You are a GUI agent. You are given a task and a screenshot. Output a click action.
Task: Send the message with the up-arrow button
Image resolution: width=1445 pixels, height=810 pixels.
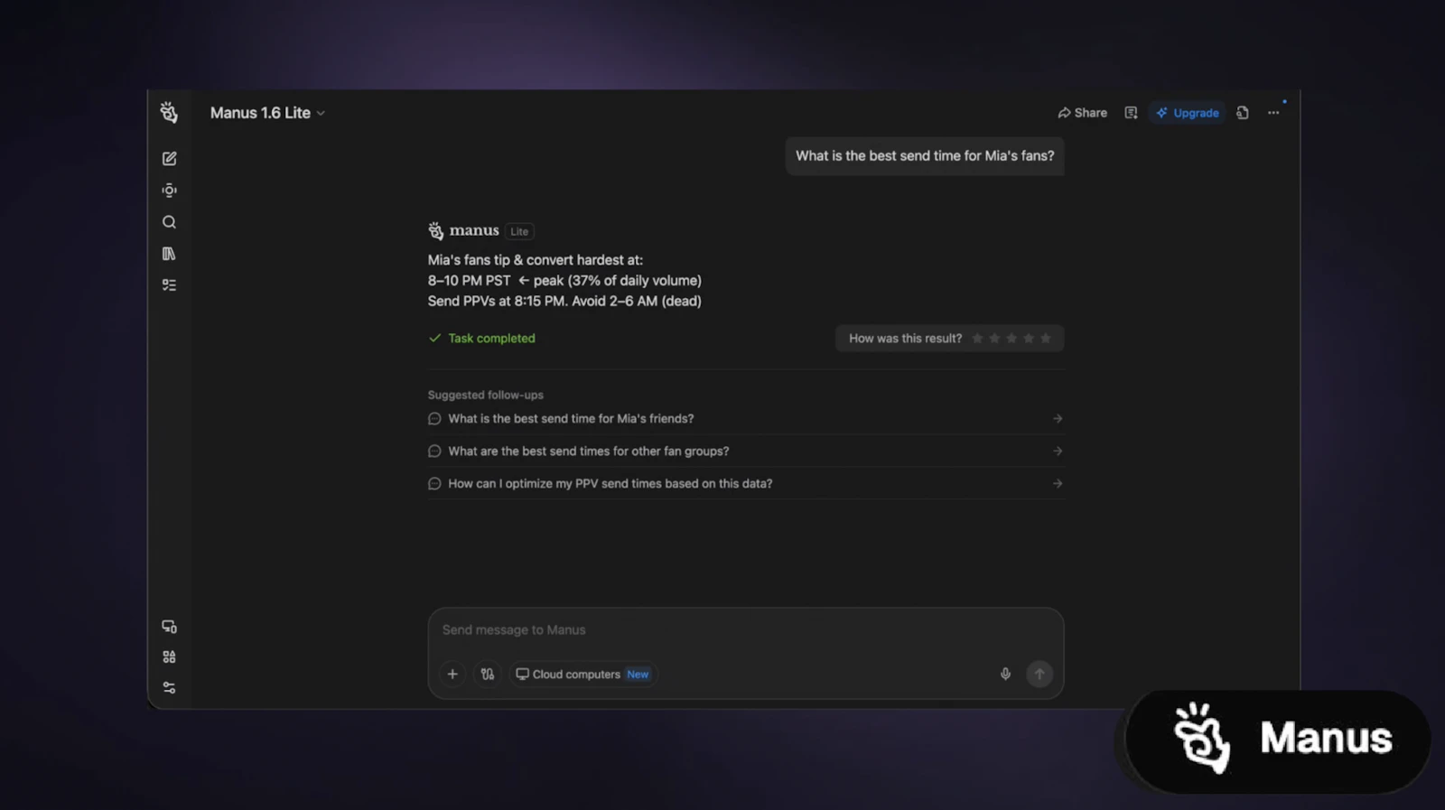point(1039,675)
